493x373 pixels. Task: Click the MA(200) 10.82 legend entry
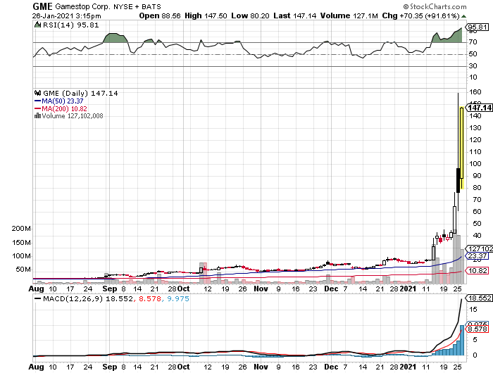(x=65, y=108)
